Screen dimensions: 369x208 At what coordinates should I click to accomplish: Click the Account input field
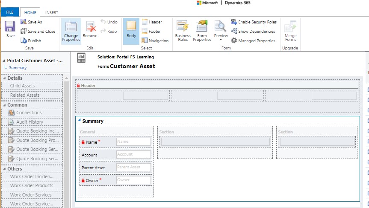click(133, 154)
